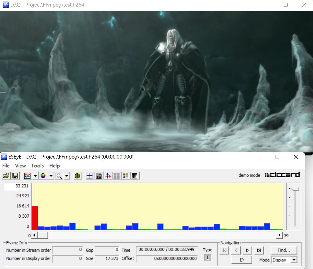Click the Number in Stream order field

point(68,250)
